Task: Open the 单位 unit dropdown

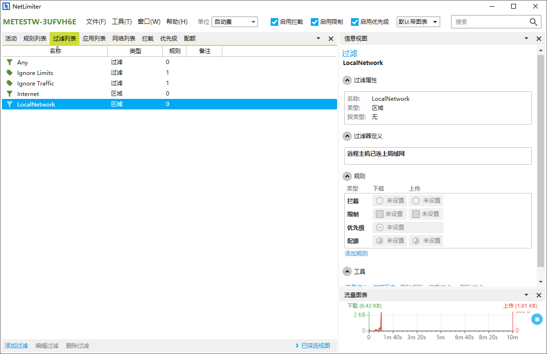Action: [235, 22]
